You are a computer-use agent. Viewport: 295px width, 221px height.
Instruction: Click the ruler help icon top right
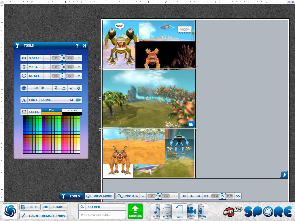(x=289, y=2)
